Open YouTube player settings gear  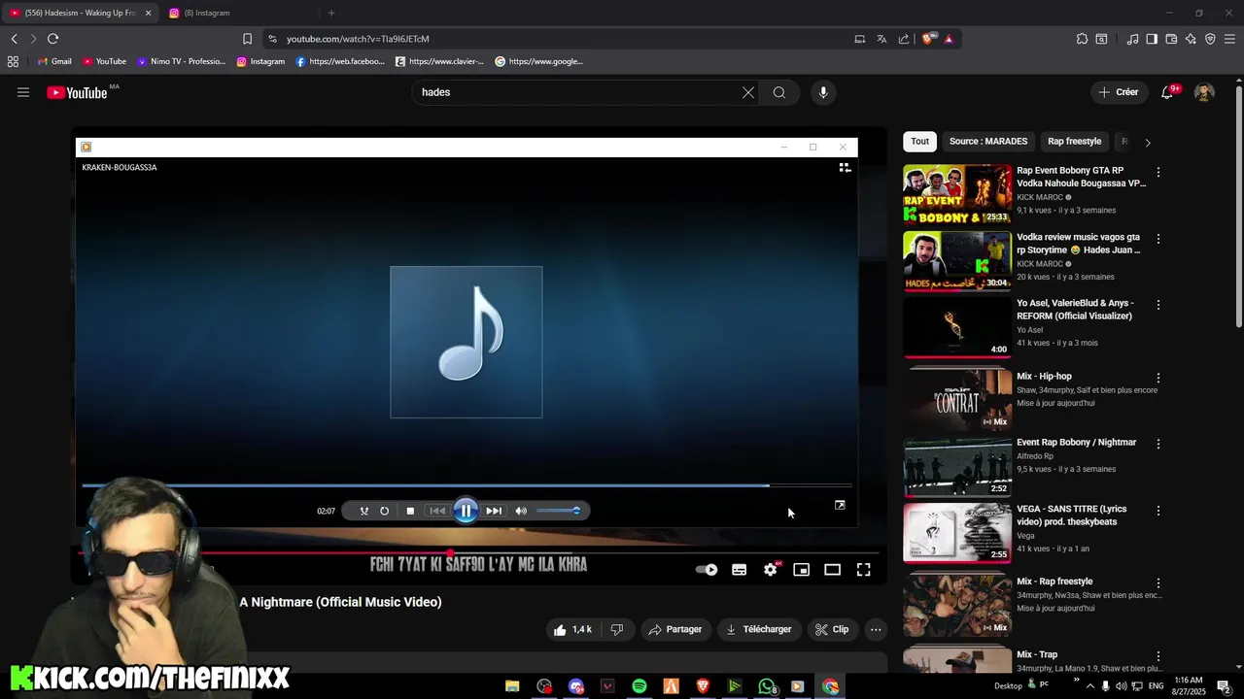pyautogui.click(x=771, y=570)
